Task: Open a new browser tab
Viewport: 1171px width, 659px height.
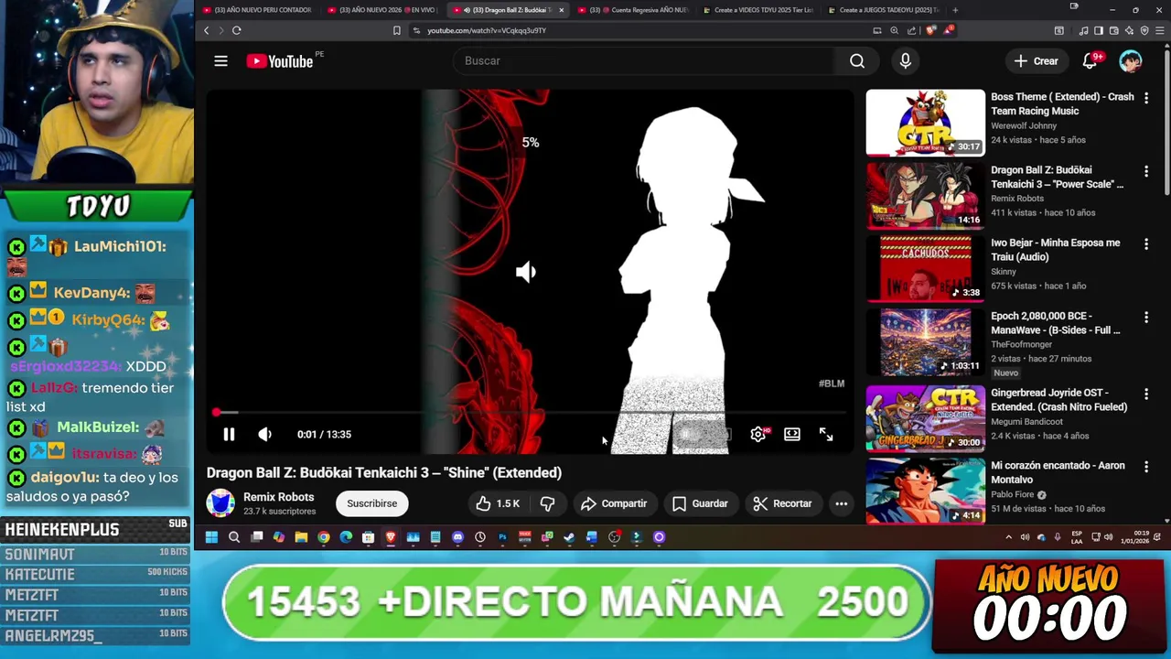Action: (955, 10)
